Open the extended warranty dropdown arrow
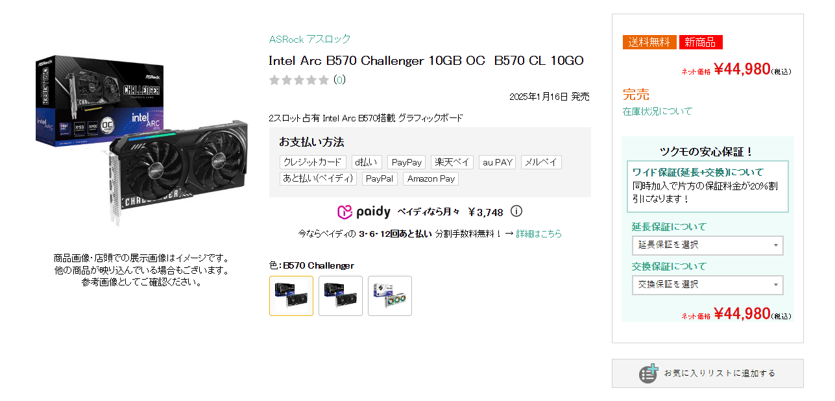The height and width of the screenshot is (401, 835). [x=775, y=245]
